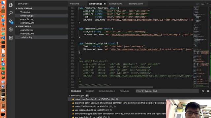Launch Safari from the dock
The width and height of the screenshot is (211, 118).
click(3, 20)
